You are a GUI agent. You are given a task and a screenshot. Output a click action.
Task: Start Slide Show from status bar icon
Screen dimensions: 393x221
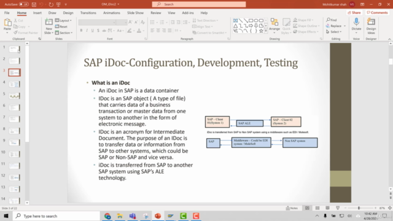click(338, 208)
